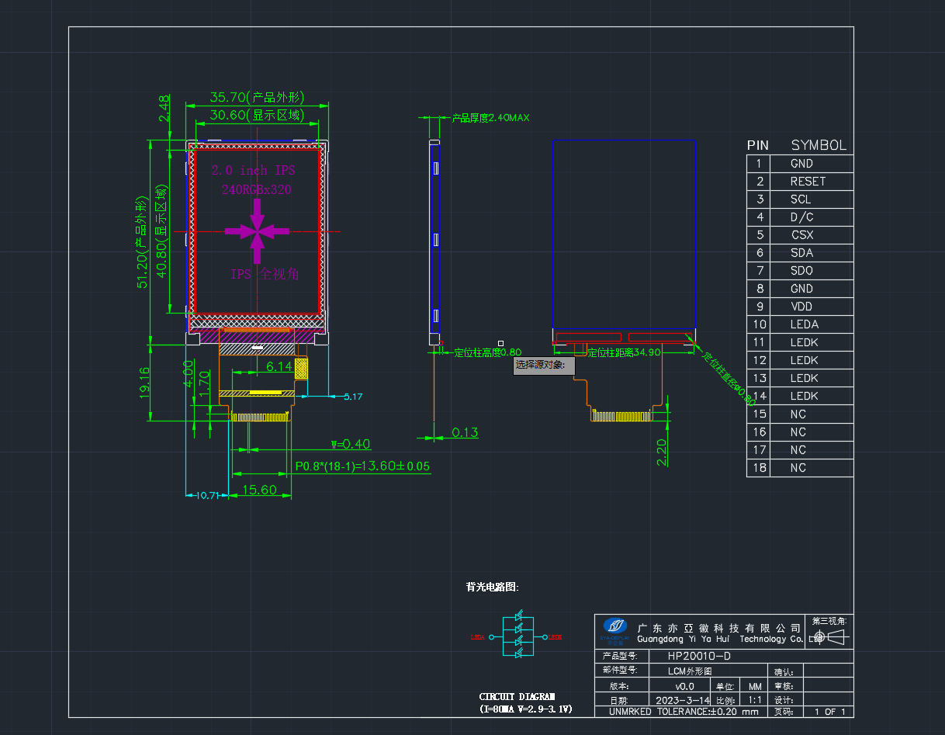The image size is (945, 735).
Task: Click the third-angle projection symbol
Action: pyautogui.click(x=829, y=637)
